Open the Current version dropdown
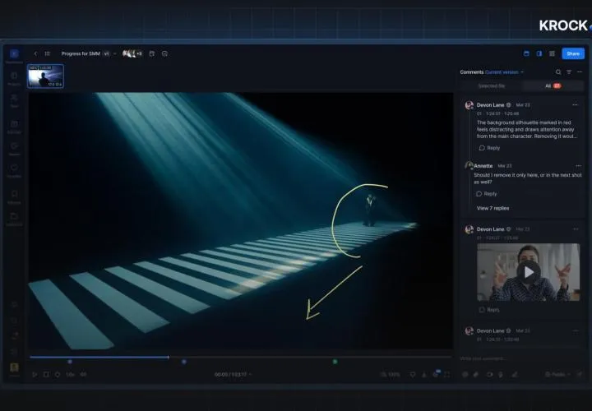Image resolution: width=592 pixels, height=411 pixels. coord(504,72)
